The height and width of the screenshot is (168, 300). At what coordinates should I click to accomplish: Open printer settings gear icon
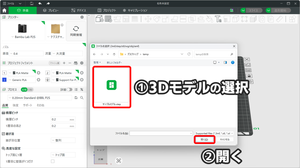82,17
